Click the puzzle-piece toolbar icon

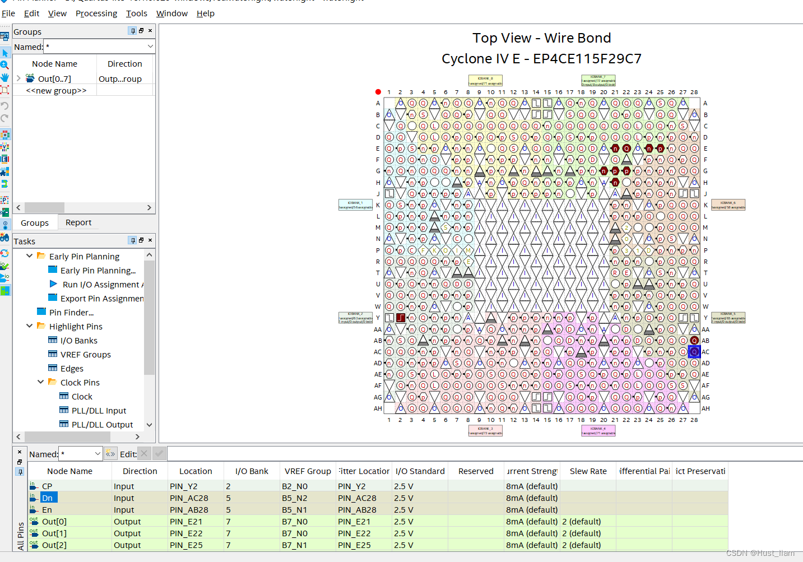(x=5, y=171)
